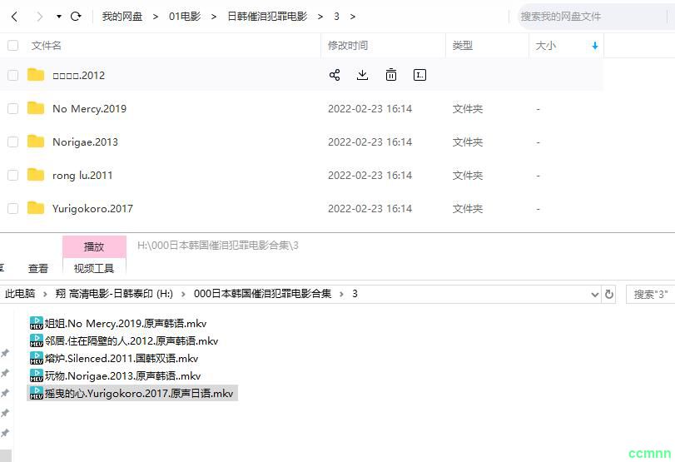Image resolution: width=675 pixels, height=462 pixels.
Task: Open the navigation history dropdown arrow
Action: tap(58, 17)
